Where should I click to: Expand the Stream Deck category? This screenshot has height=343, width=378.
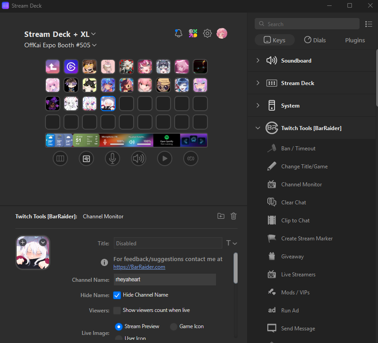click(x=258, y=83)
